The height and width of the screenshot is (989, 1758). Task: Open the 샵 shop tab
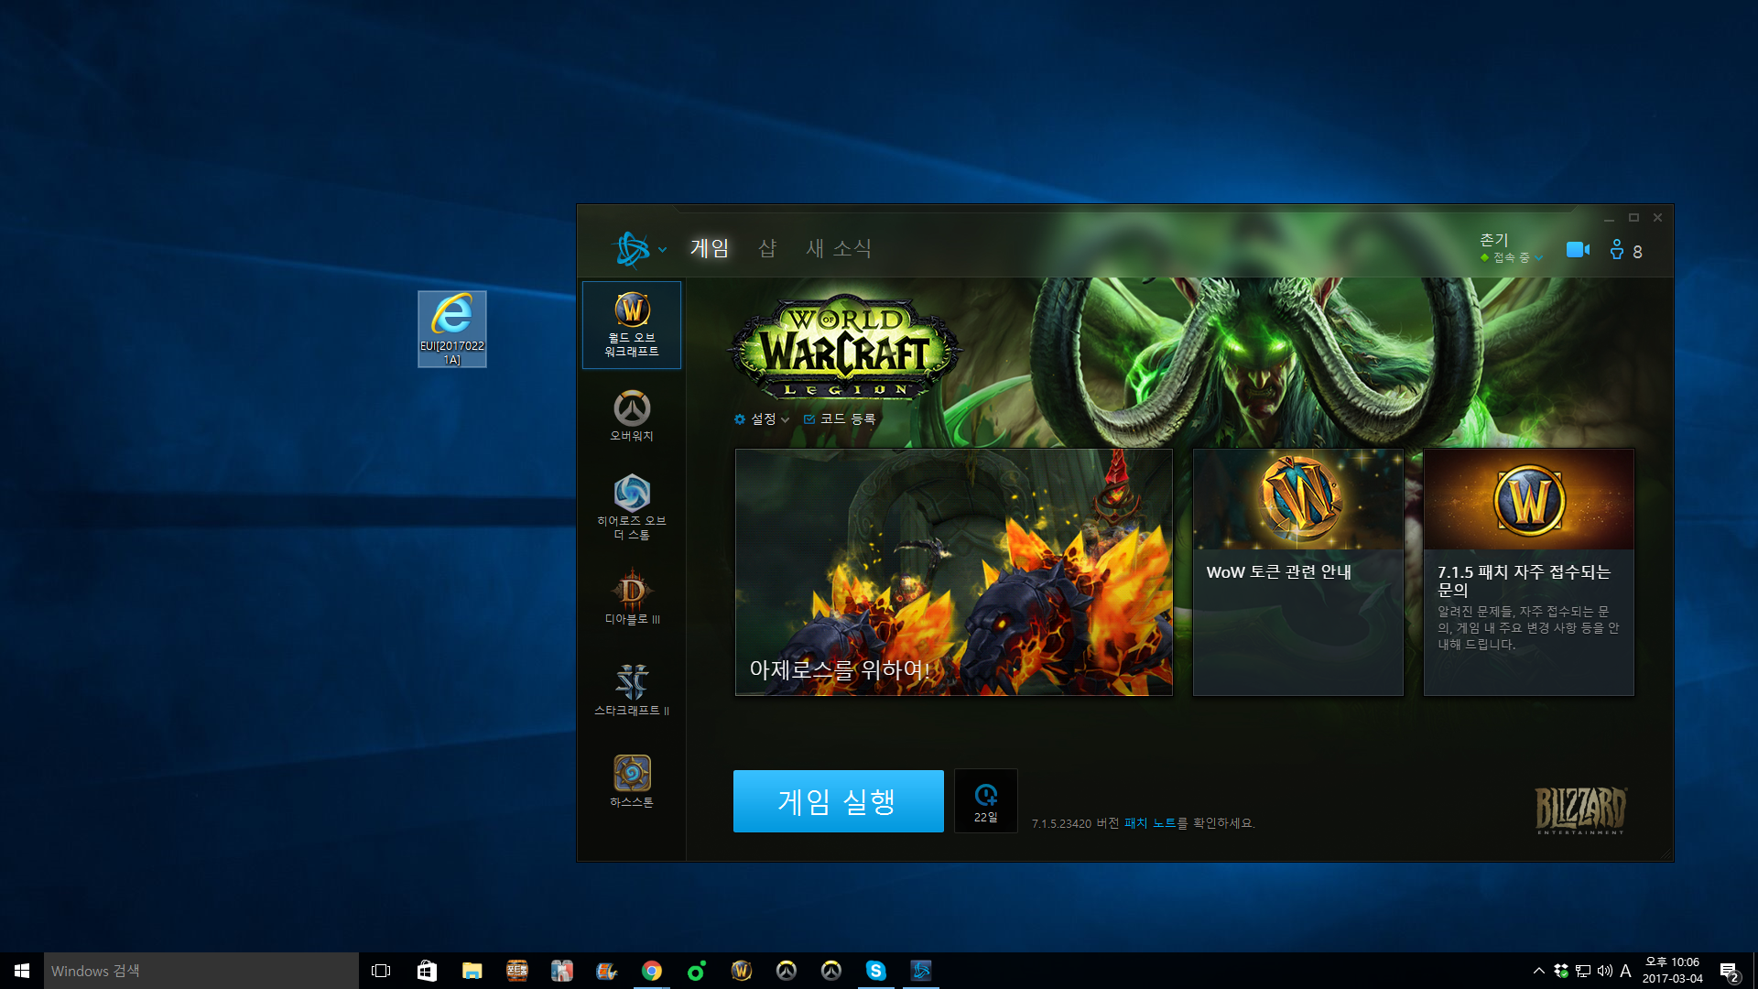tap(767, 248)
